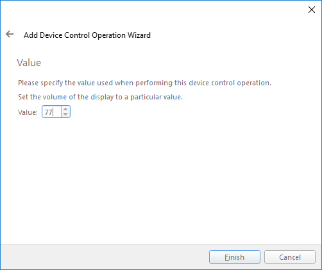Viewport: 322px width, 270px height.
Task: Click the wizard title text
Action: click(x=87, y=35)
